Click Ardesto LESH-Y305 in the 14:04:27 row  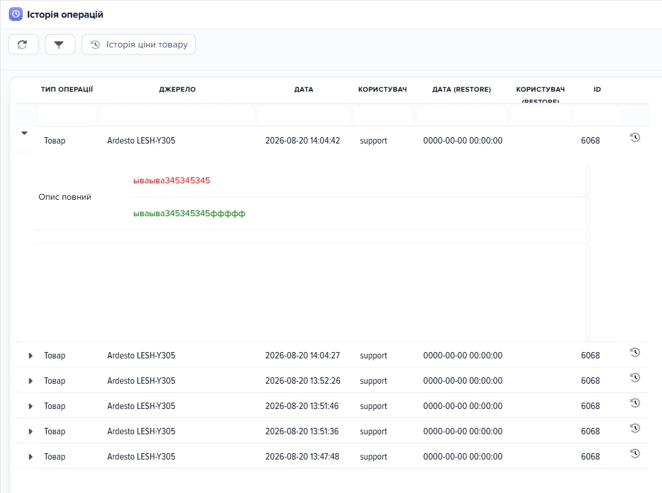[x=141, y=356]
